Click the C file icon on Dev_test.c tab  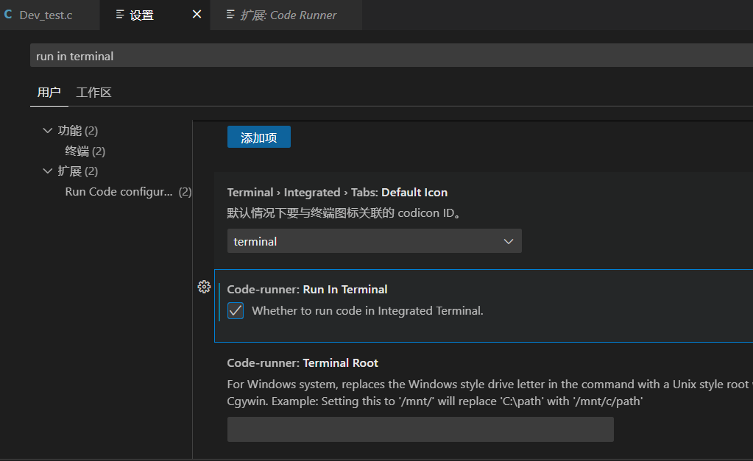tap(8, 15)
